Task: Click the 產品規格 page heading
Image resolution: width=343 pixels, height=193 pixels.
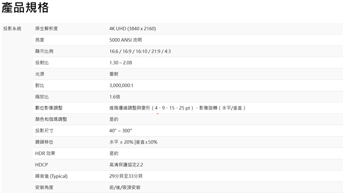Action: click(x=25, y=8)
